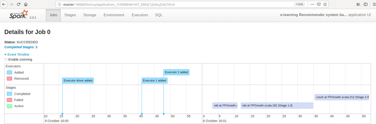Open the Firefox hamburger menu
The width and height of the screenshot is (376, 124).
pos(374,4)
